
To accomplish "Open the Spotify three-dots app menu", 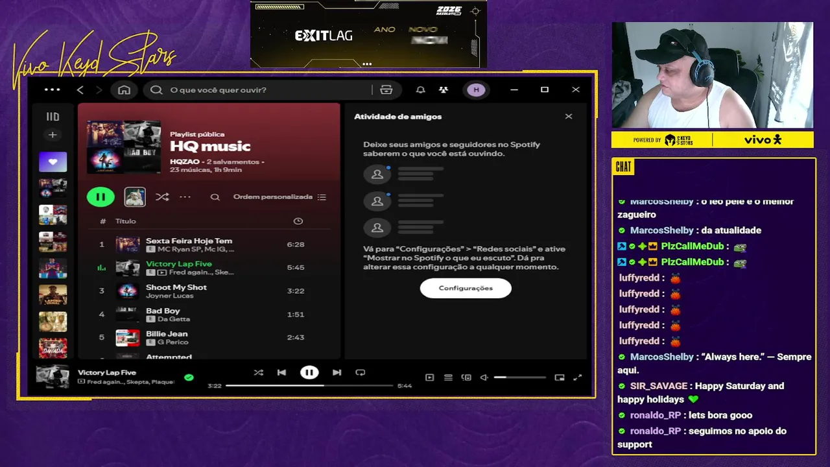I will pos(53,90).
